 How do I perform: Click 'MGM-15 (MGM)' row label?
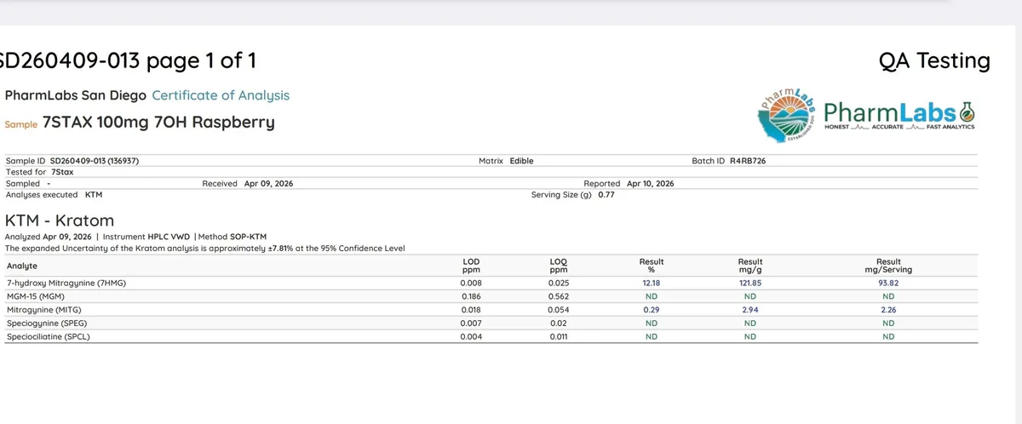tap(37, 296)
